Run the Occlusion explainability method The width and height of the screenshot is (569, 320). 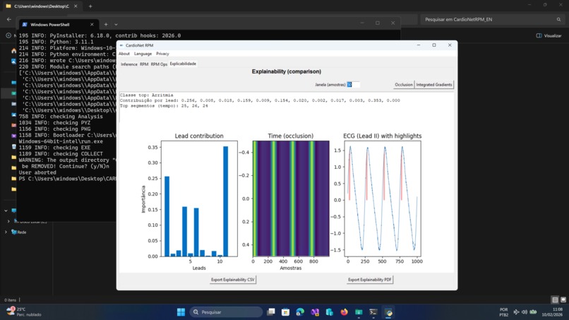(404, 85)
